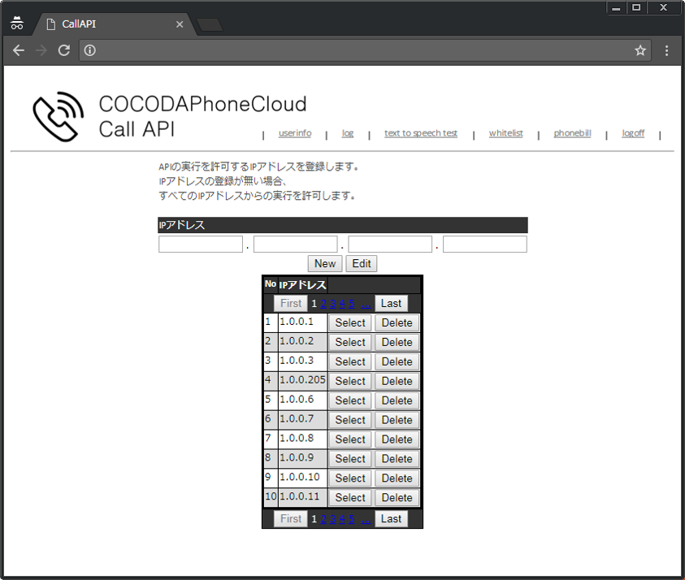Viewport: 685px width, 580px height.
Task: Open the text to speech test link
Action: coord(421,133)
